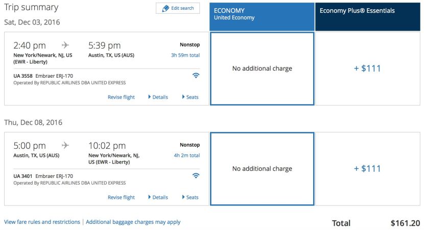The width and height of the screenshot is (424, 230).
Task: Open Revise flight for the Newark to Austin flight
Action: (121, 97)
